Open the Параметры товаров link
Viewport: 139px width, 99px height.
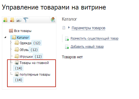(88, 28)
